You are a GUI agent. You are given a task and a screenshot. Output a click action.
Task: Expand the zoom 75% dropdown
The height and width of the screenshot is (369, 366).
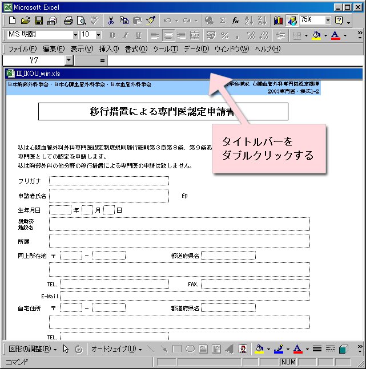pos(327,20)
